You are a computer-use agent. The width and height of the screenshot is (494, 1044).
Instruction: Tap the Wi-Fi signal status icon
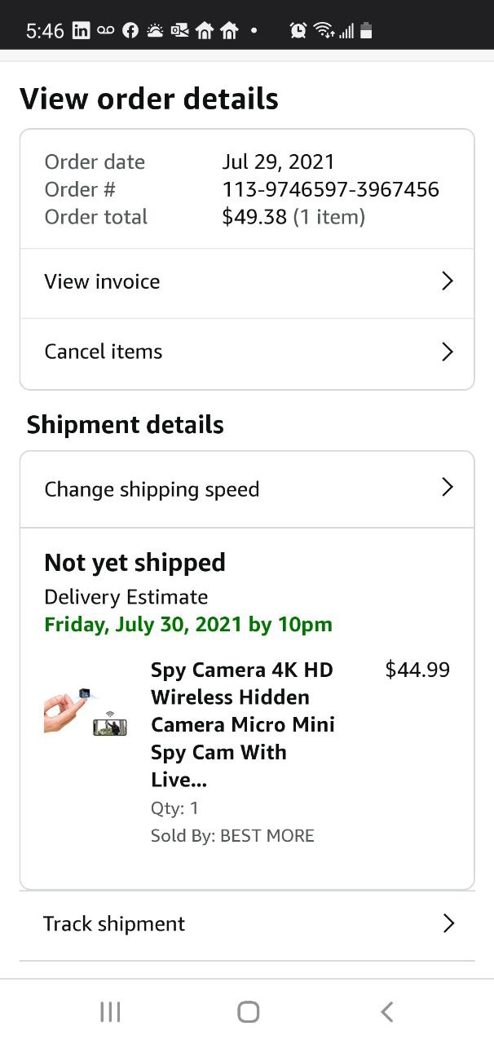pyautogui.click(x=324, y=31)
